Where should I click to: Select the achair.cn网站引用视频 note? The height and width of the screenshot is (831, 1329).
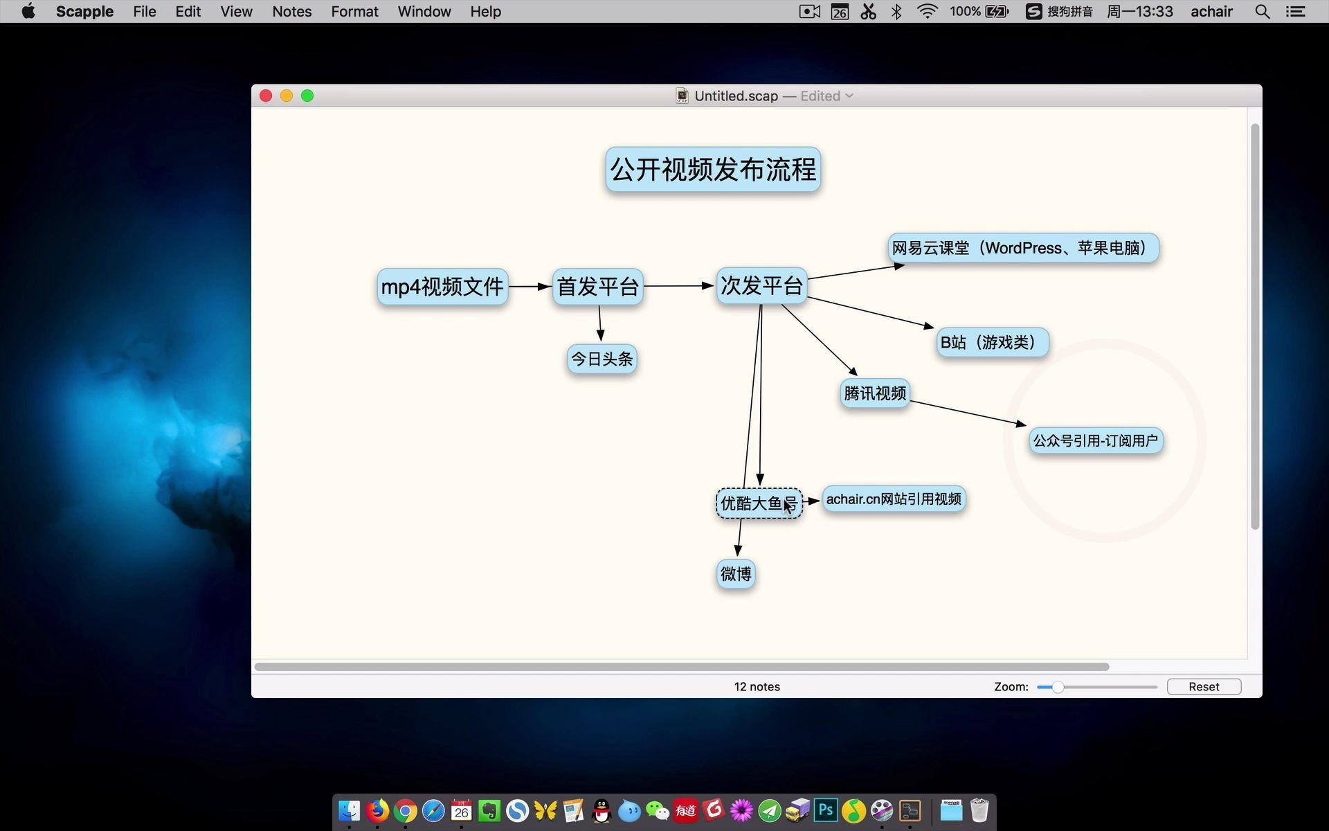[x=894, y=499]
